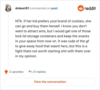This screenshot has height=90, width=100.
Task: Click the reddit wordmark text logo
Action: [x=90, y=8]
